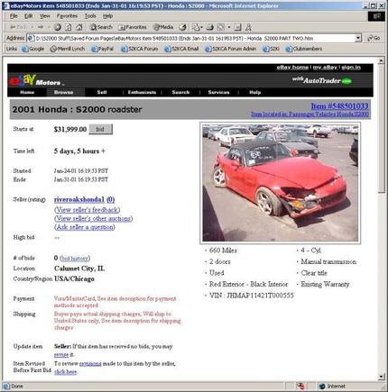Screen dimensions: 388x392
Task: Click the item located in category link
Action: coord(309,114)
